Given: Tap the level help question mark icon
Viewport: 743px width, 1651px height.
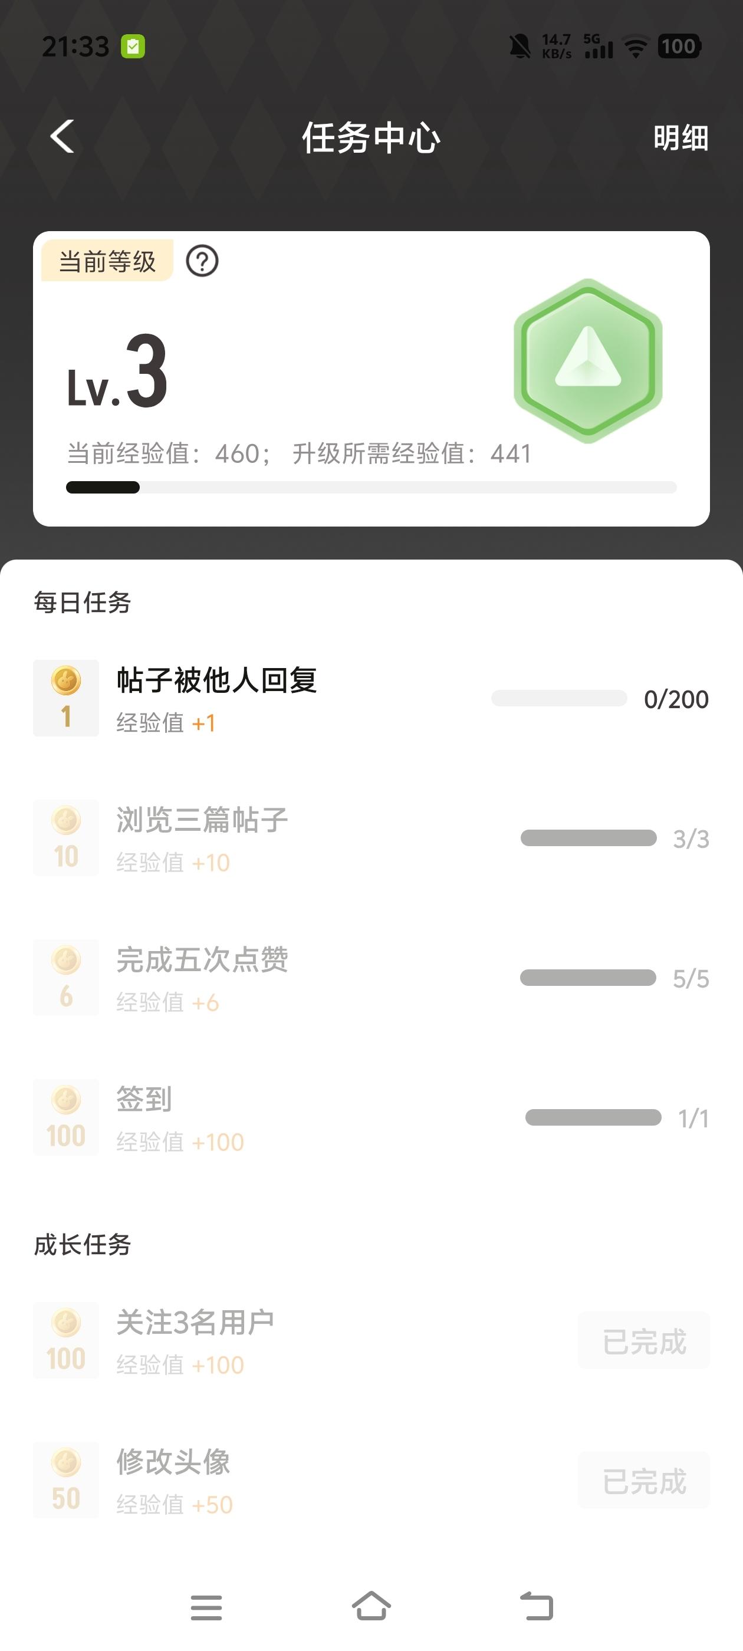Looking at the screenshot, I should pyautogui.click(x=202, y=261).
